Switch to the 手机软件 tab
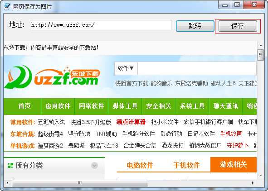 coord(186,165)
